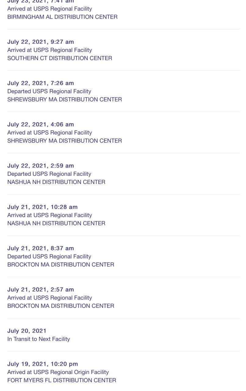Select Southern CT Distribution Center text
246x391 pixels.
click(60, 58)
